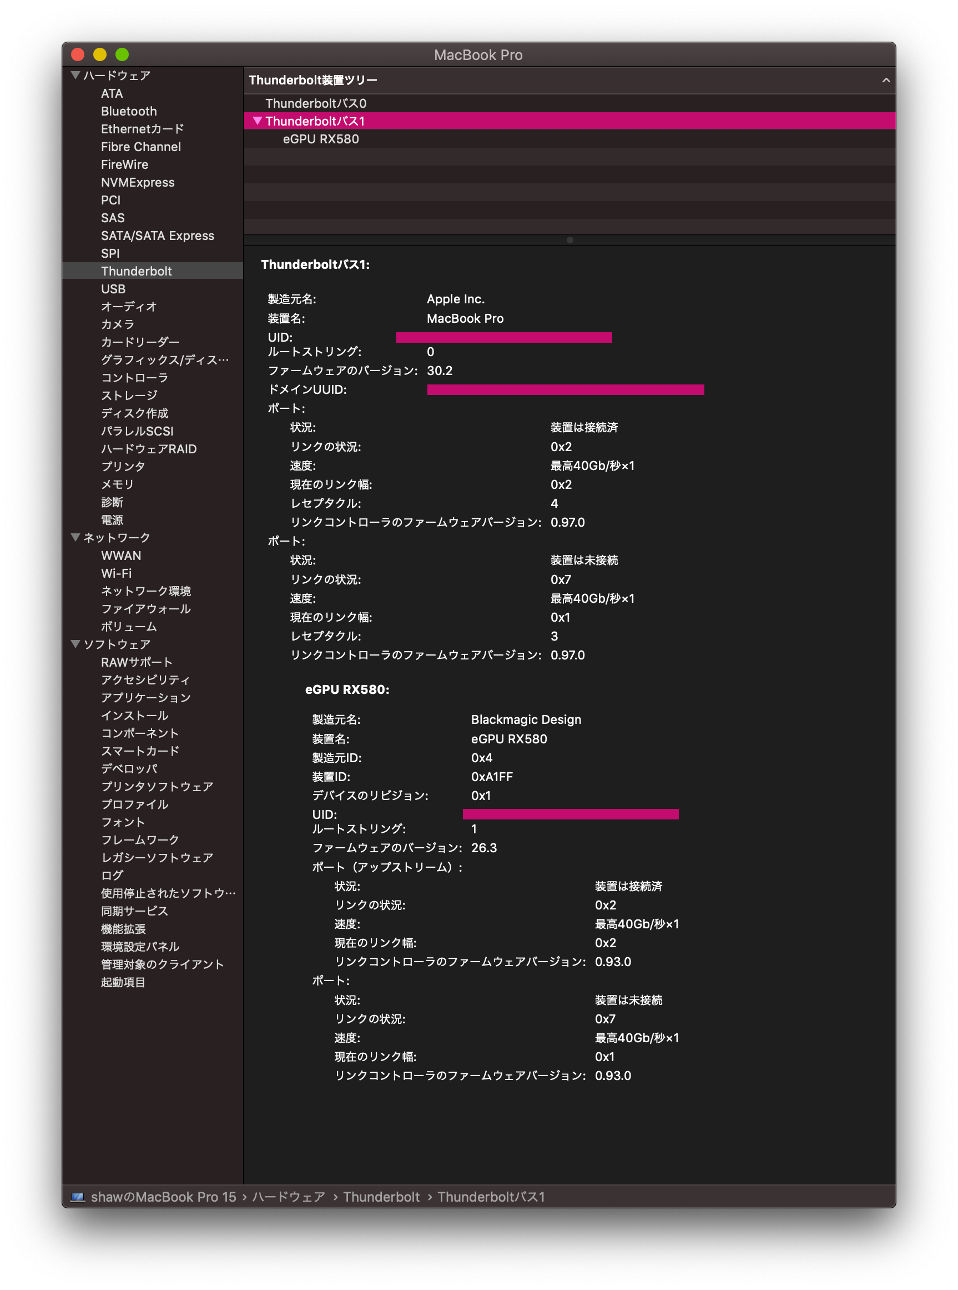
Task: Select the Thunderboltバス1 row
Action: (569, 121)
